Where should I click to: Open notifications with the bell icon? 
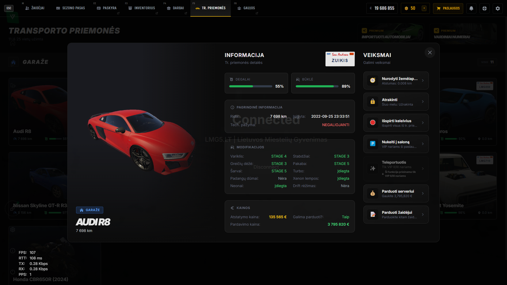471,8
